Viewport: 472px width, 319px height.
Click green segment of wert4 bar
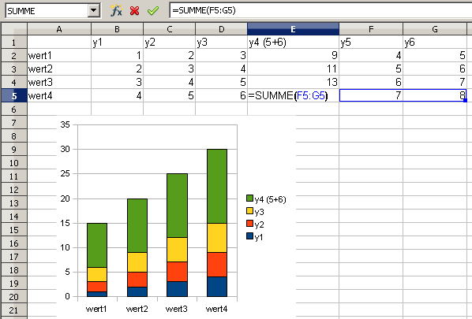point(217,186)
